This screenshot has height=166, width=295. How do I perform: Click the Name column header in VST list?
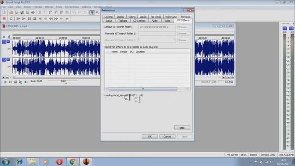click(114, 52)
